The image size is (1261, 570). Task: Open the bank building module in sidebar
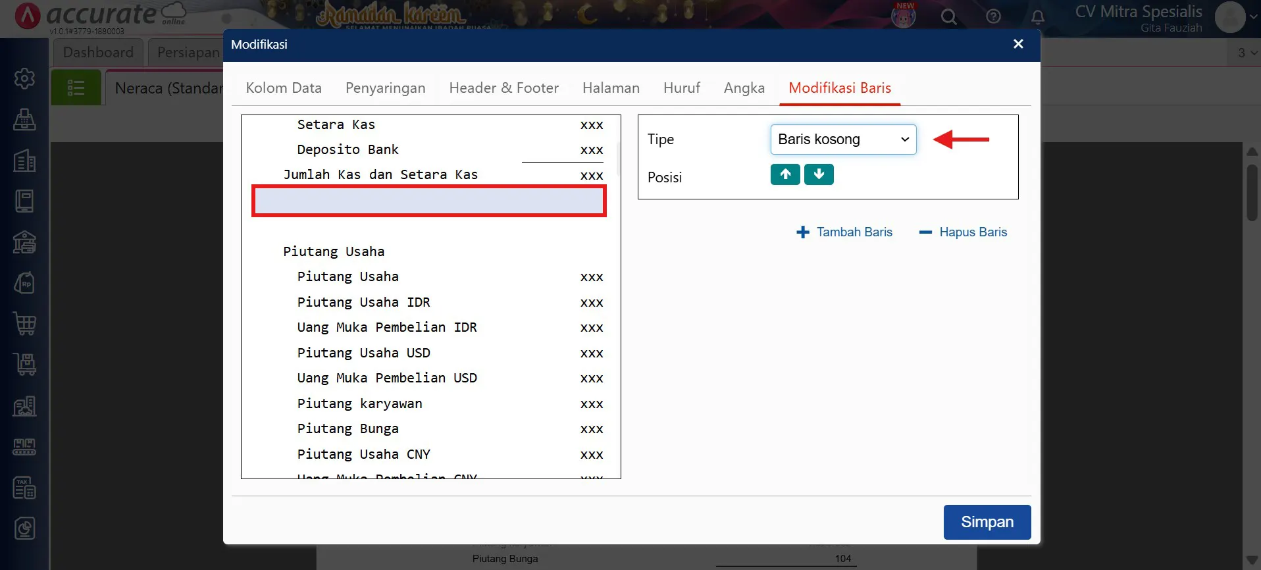(x=24, y=242)
